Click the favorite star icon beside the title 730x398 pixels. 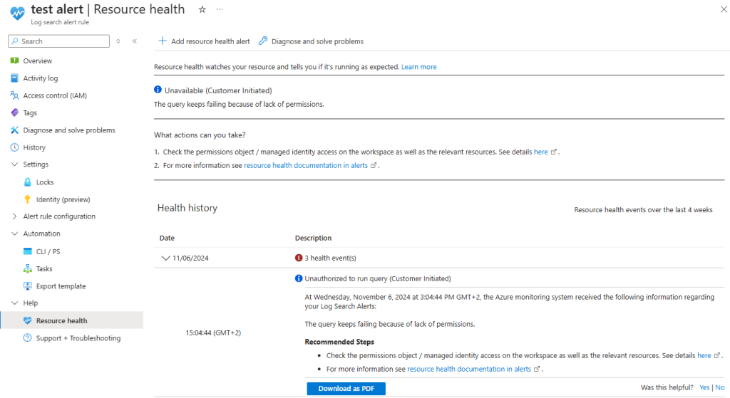202,9
